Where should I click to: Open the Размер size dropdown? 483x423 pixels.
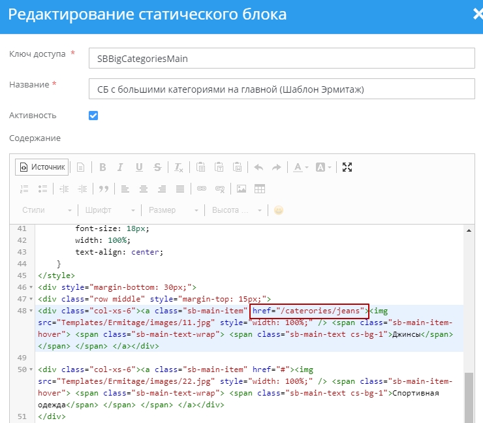click(173, 210)
